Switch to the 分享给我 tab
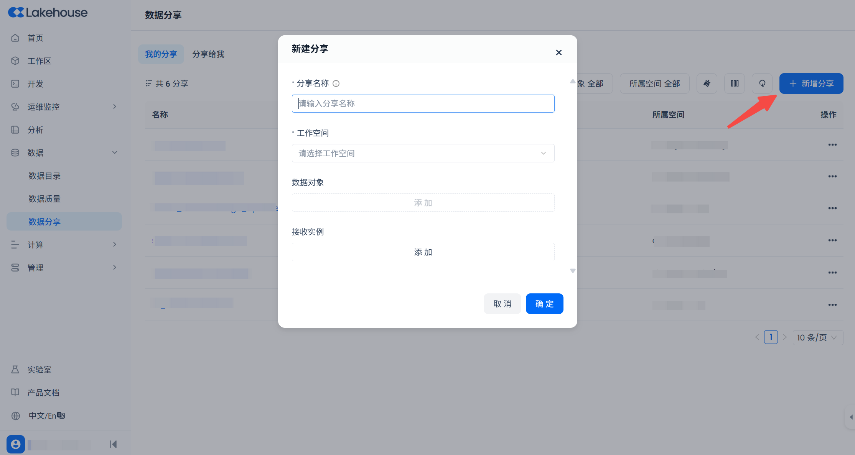 tap(208, 54)
